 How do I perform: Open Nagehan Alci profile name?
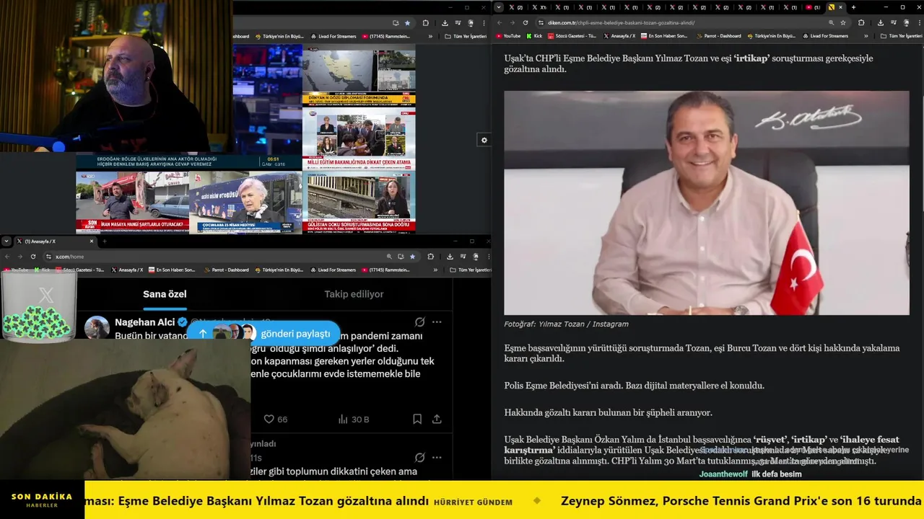(x=145, y=322)
